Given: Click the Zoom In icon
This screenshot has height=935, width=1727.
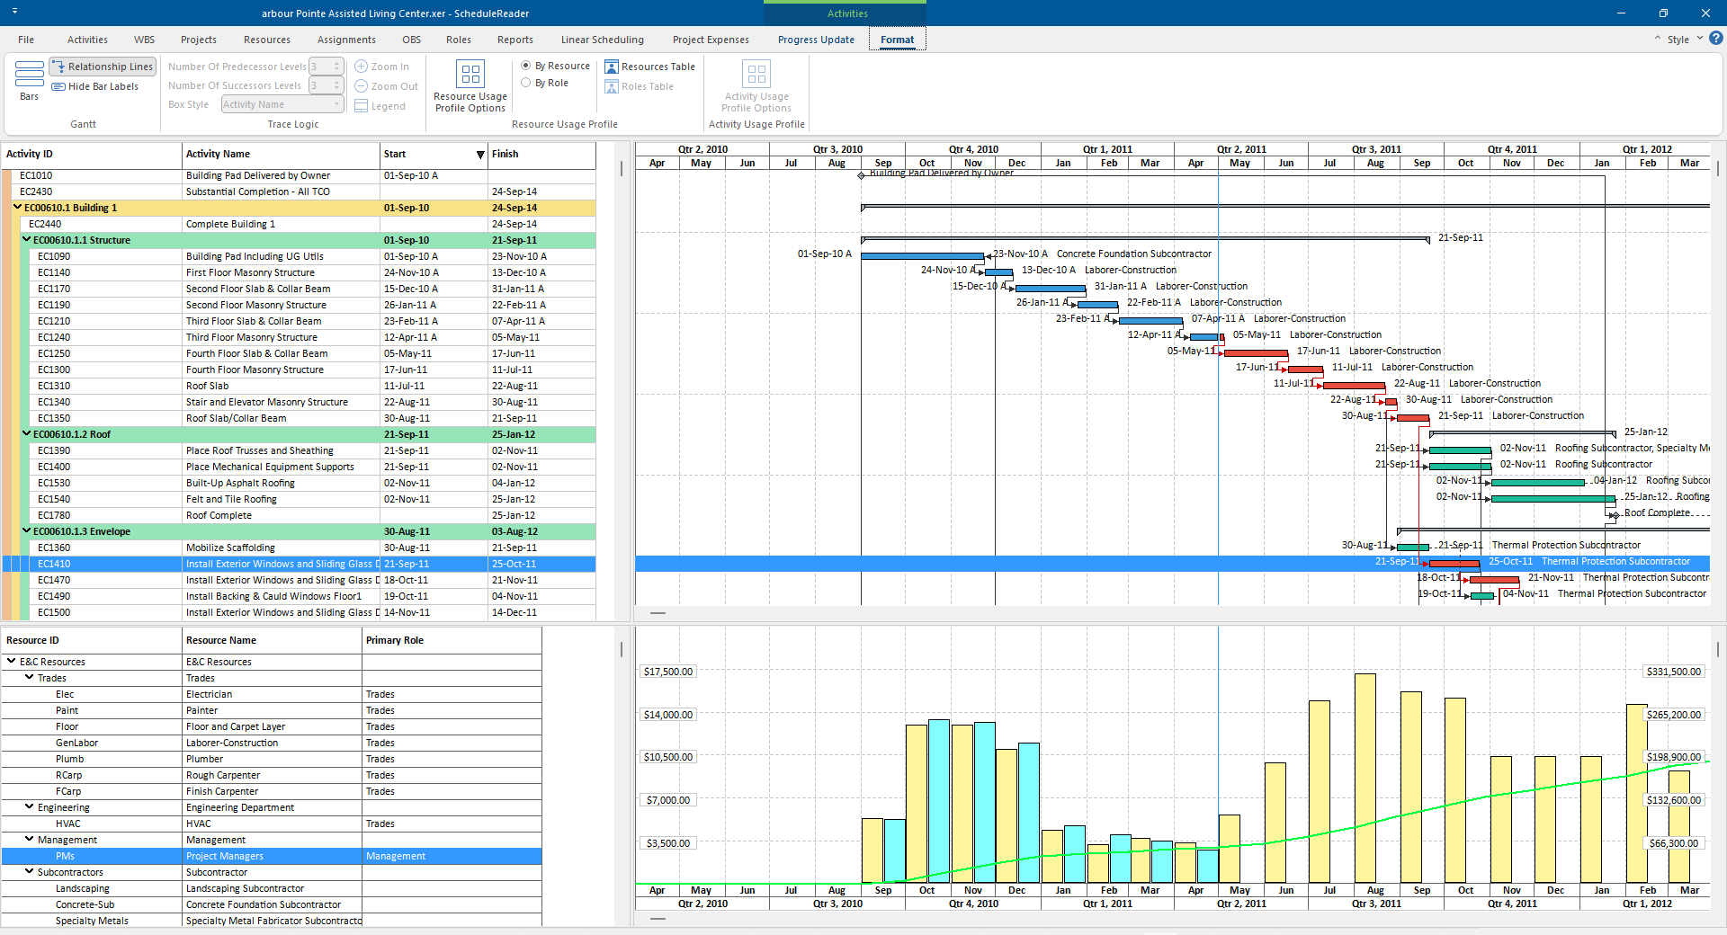Looking at the screenshot, I should tap(362, 67).
